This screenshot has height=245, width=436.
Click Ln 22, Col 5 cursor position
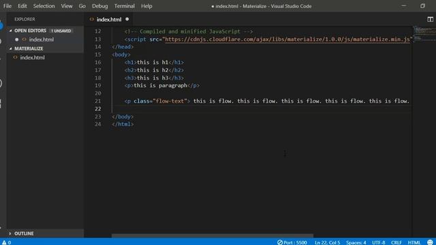coord(327,242)
